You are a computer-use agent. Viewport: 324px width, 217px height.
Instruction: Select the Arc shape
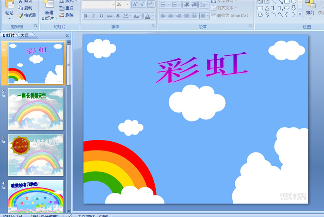point(274,15)
